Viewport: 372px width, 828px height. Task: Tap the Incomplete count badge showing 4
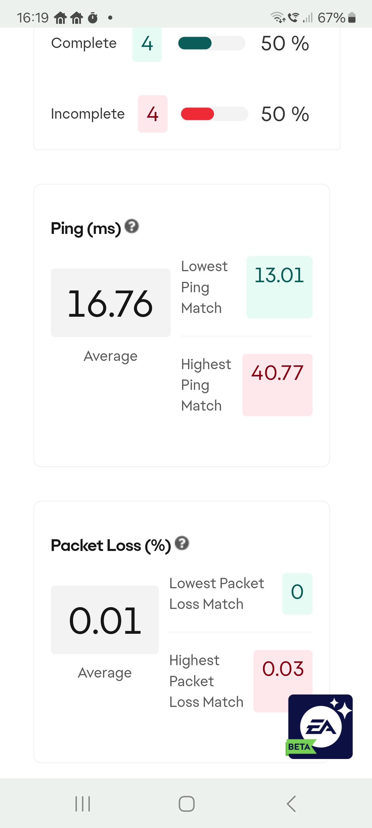point(153,114)
